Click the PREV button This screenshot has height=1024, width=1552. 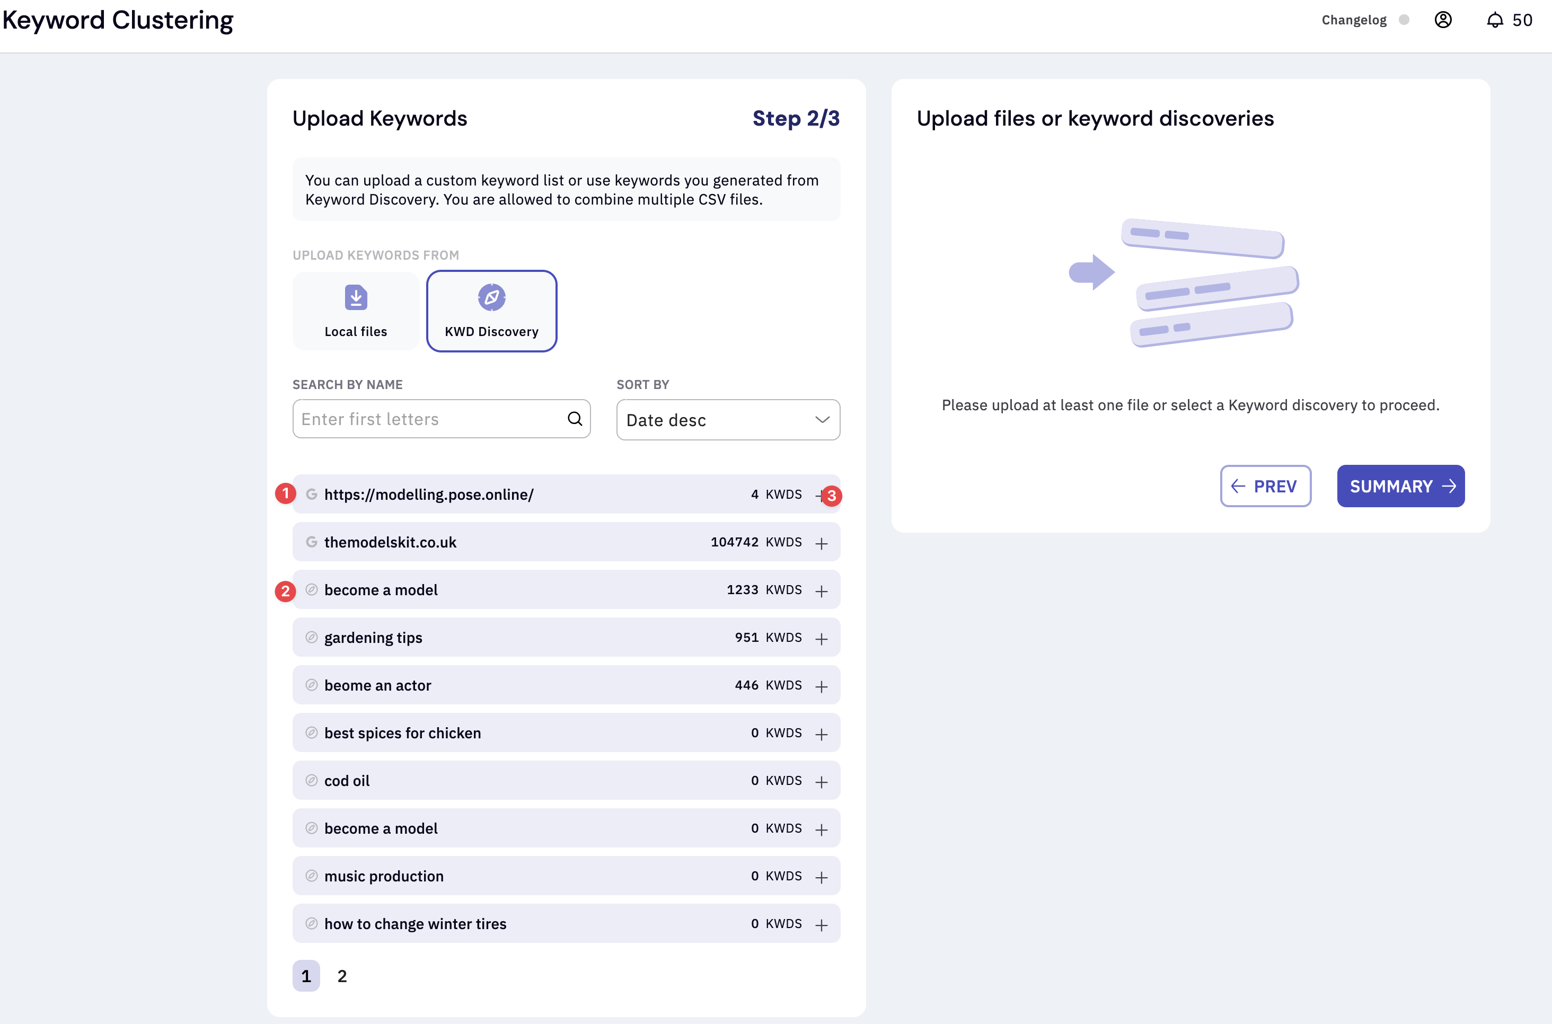pyautogui.click(x=1265, y=486)
